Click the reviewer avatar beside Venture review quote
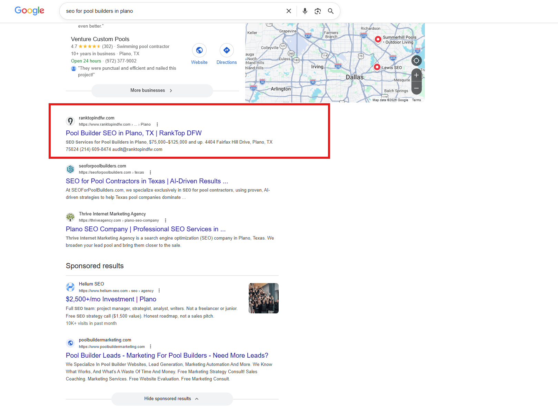This screenshot has height=407, width=558. [73, 68]
